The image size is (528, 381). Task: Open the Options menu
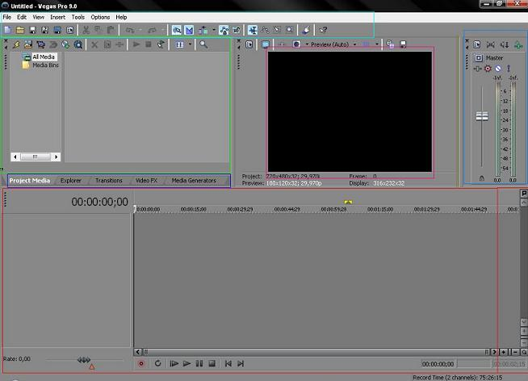(x=100, y=17)
